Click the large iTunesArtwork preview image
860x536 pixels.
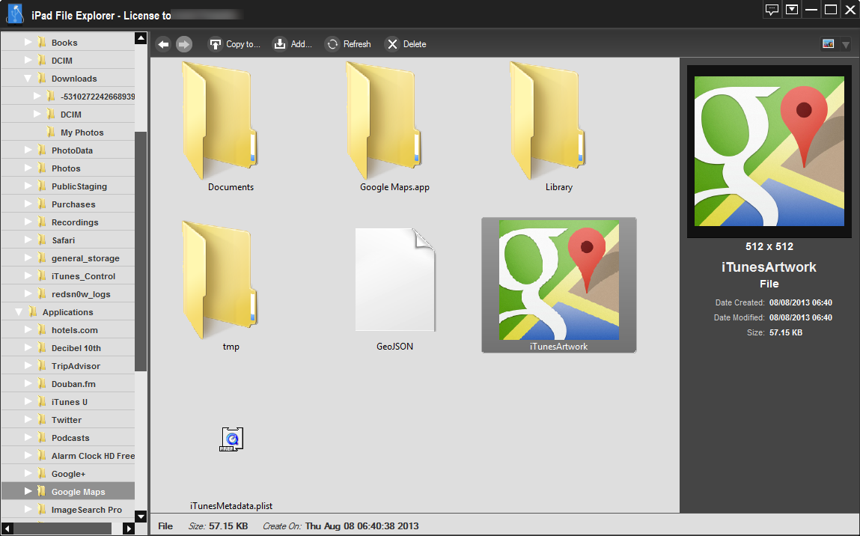point(769,151)
